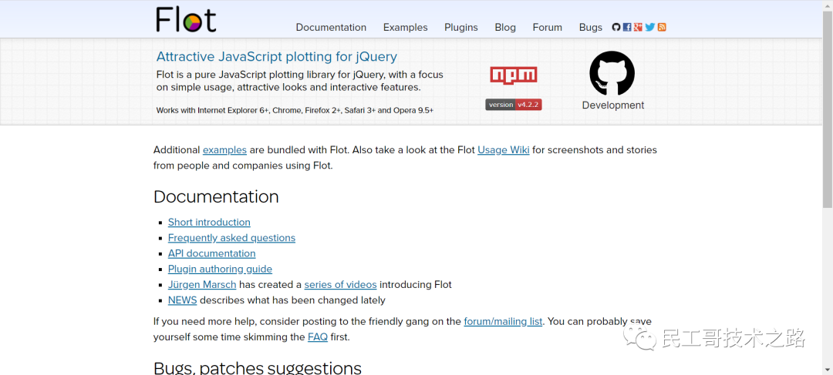Image resolution: width=833 pixels, height=375 pixels.
Task: Open the Plugin authoring guide link
Action: pos(220,269)
